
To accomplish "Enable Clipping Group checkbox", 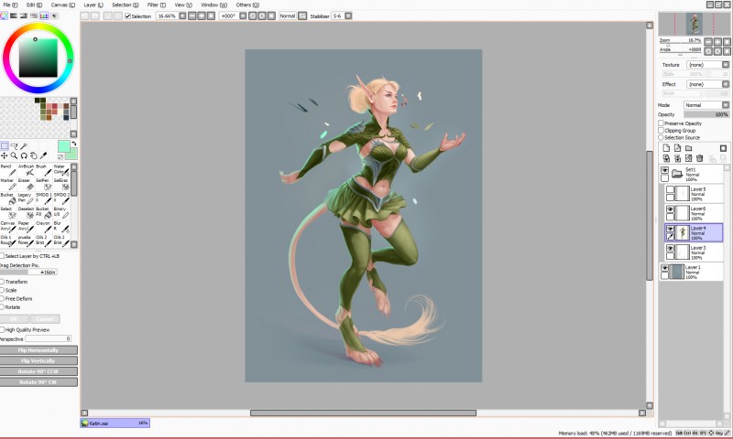I will click(661, 130).
